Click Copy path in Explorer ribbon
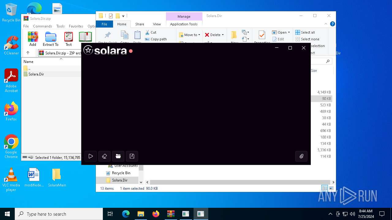Image resolution: width=392 pixels, height=220 pixels. tap(156, 39)
